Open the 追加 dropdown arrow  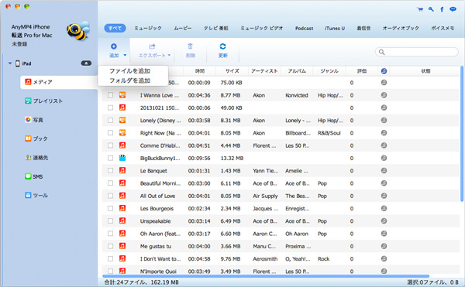pos(125,55)
